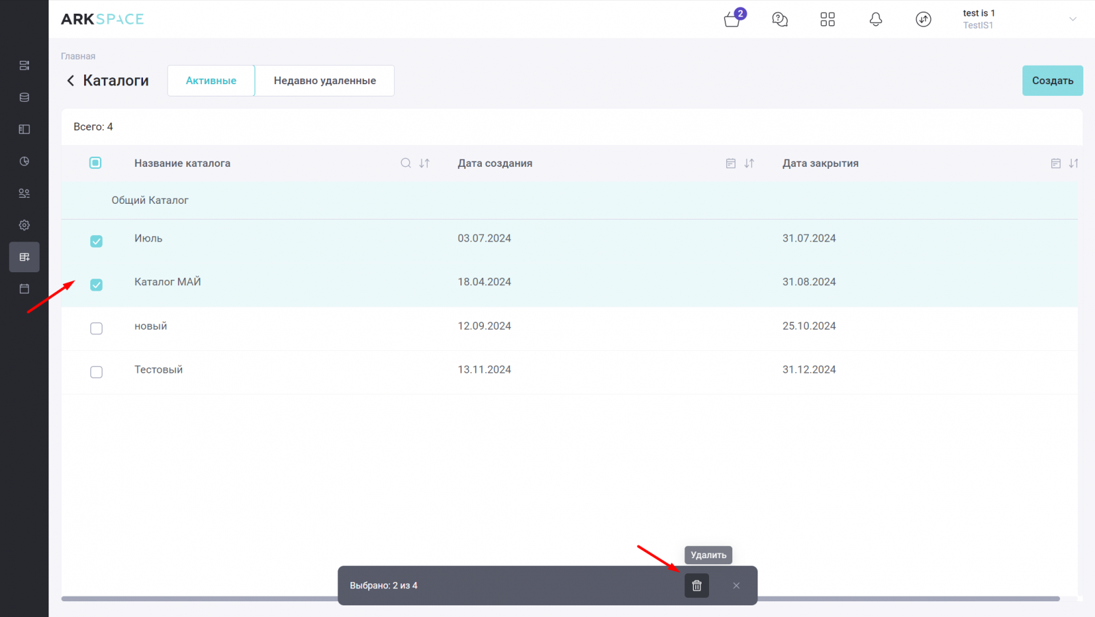
Task: Open the shopping basket icon
Action: point(732,20)
